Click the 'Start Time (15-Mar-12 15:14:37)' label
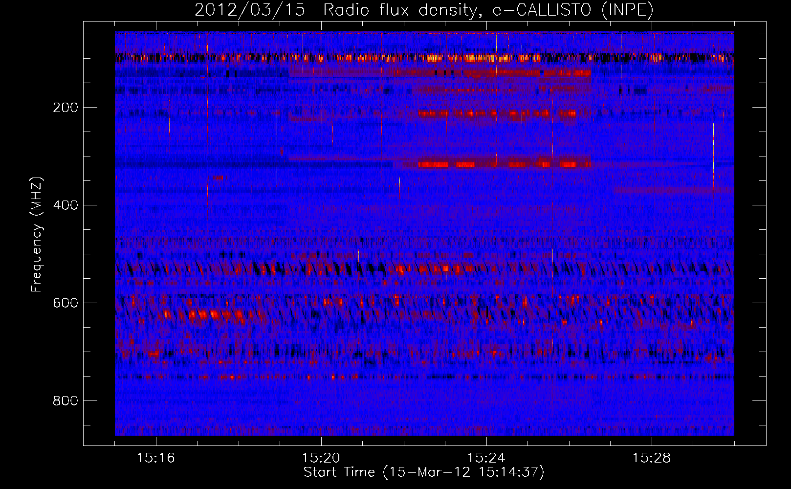The height and width of the screenshot is (489, 791). point(424,472)
